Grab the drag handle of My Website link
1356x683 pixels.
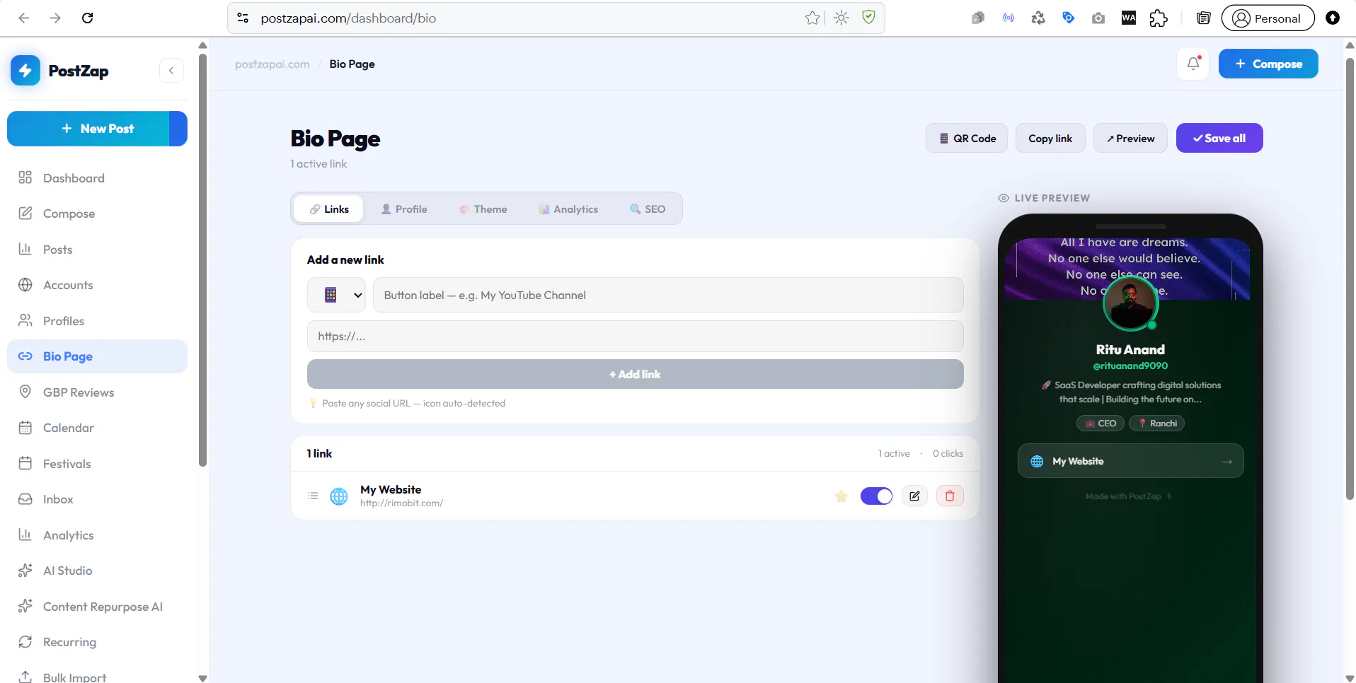[313, 496]
